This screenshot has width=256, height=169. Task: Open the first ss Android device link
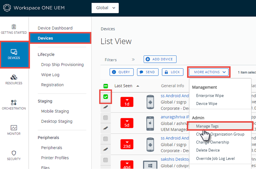[175, 96]
